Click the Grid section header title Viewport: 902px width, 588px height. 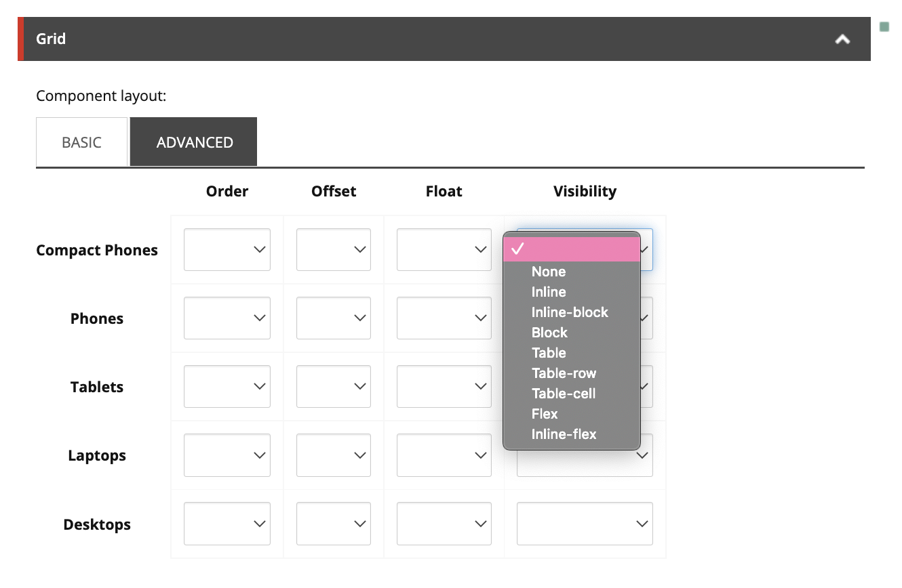51,39
